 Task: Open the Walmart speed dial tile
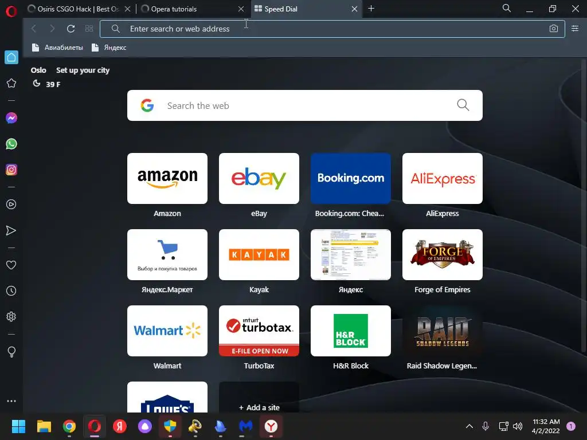click(167, 331)
